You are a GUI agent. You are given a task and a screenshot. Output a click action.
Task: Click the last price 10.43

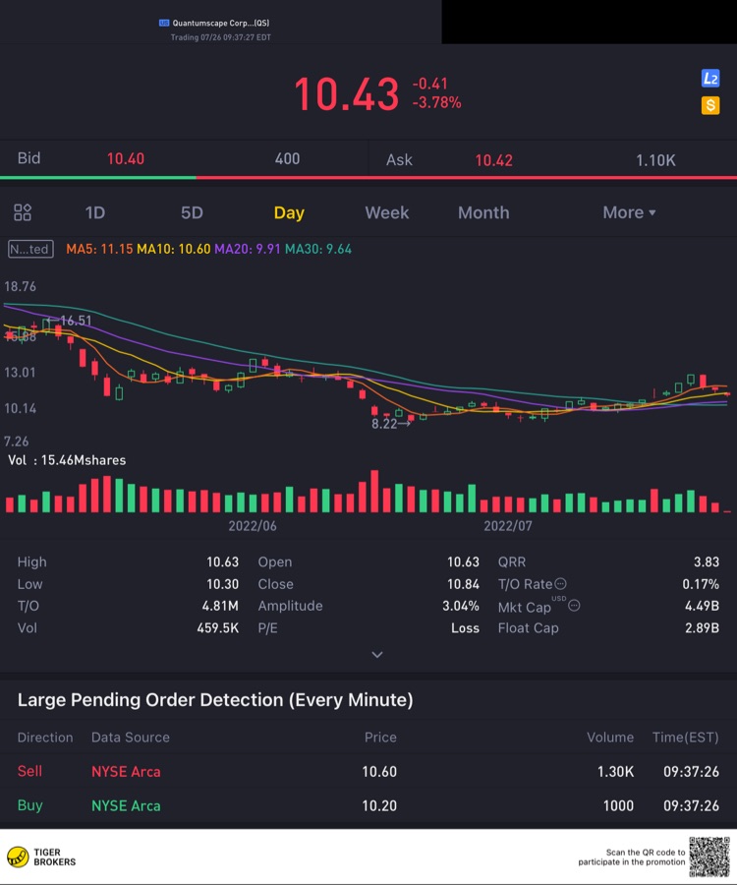click(346, 93)
